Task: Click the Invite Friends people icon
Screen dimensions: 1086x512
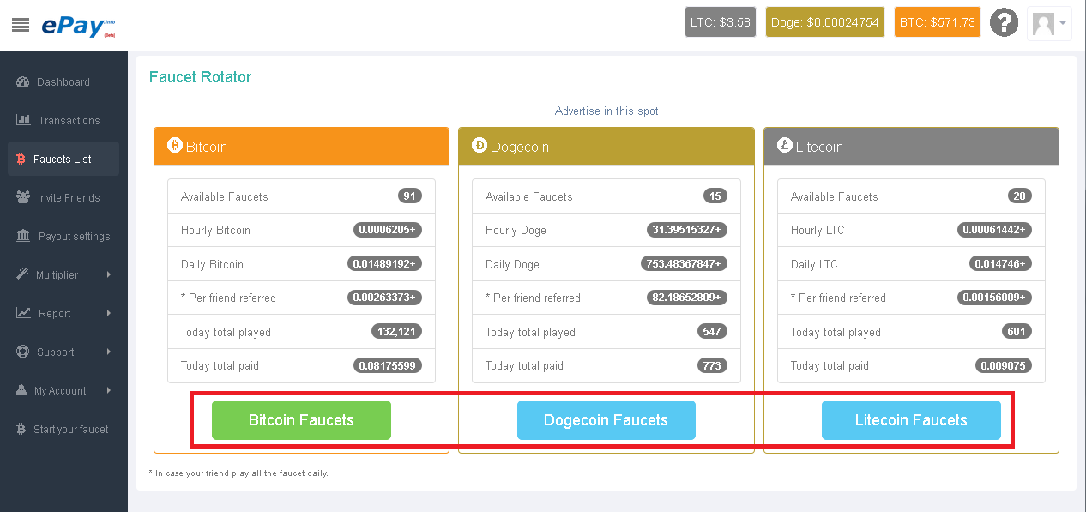Action: (x=23, y=197)
